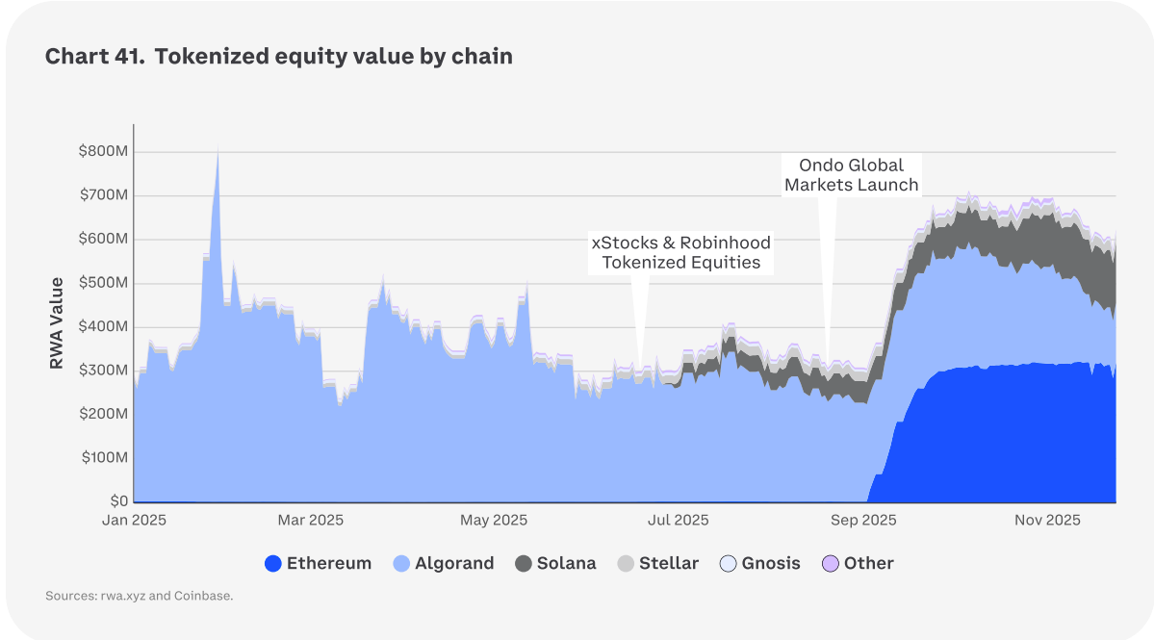
Task: Click the Ethereum legend color dot
Action: coord(272,564)
